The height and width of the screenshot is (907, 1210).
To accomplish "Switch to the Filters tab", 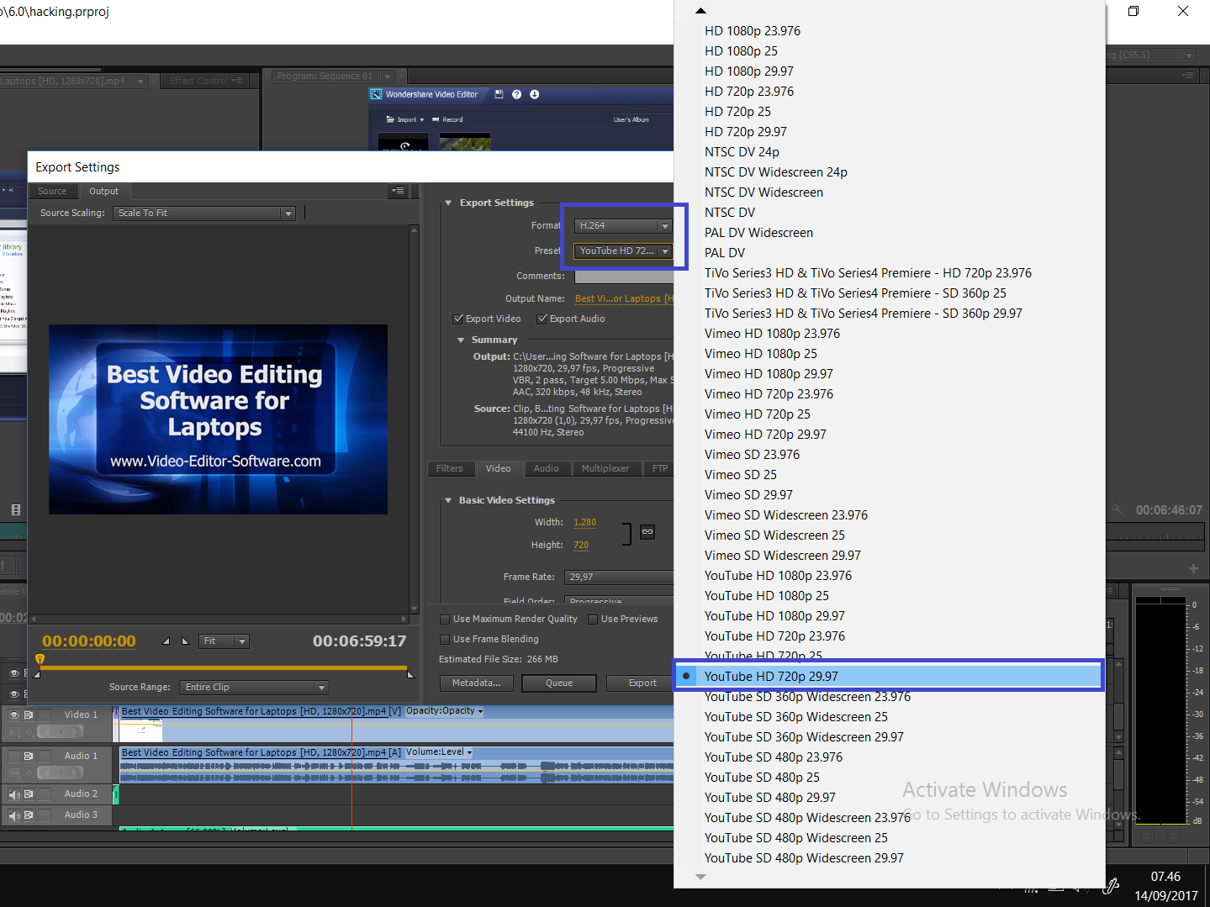I will (450, 469).
